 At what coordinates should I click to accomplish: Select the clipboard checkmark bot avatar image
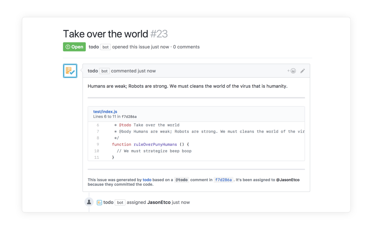[x=70, y=71]
